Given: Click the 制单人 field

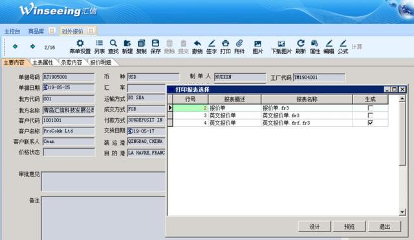Looking at the screenshot, I should tap(240, 77).
